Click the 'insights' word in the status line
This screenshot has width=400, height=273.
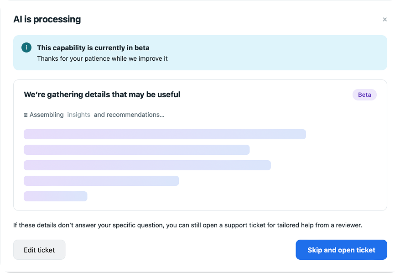[x=78, y=115]
